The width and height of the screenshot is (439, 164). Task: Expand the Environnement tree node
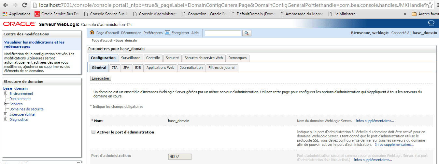click(6, 94)
